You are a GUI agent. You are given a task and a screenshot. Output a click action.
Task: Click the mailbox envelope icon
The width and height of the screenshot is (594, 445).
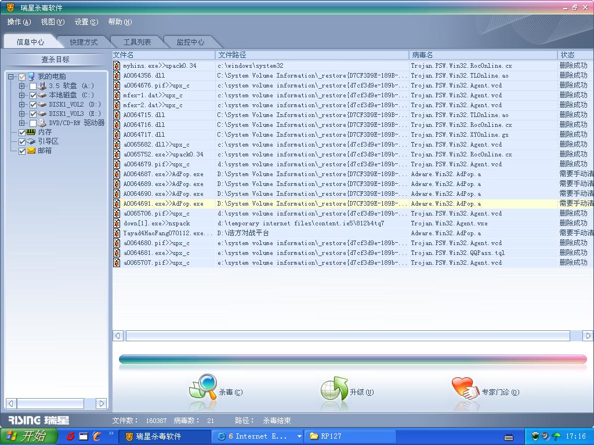(31, 151)
